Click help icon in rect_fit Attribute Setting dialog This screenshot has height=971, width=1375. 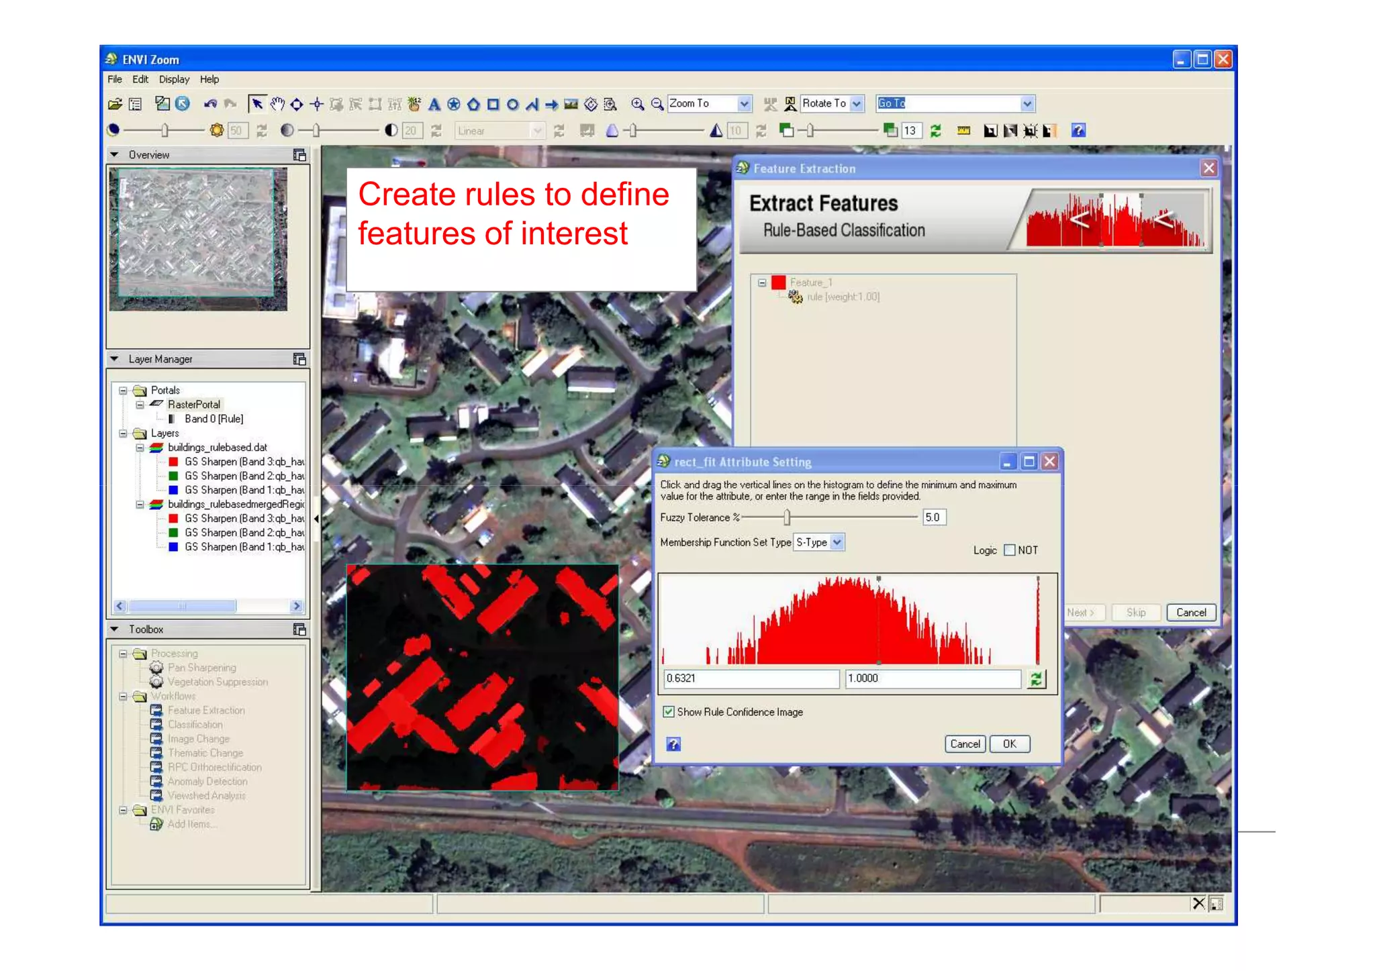pyautogui.click(x=673, y=744)
